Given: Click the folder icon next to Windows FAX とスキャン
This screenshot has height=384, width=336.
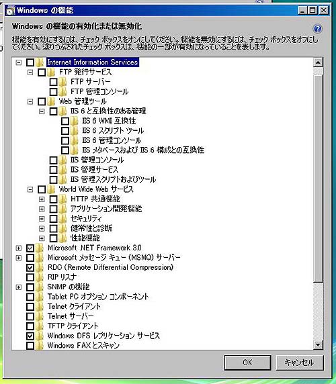Looking at the screenshot, I should pyautogui.click(x=40, y=345).
